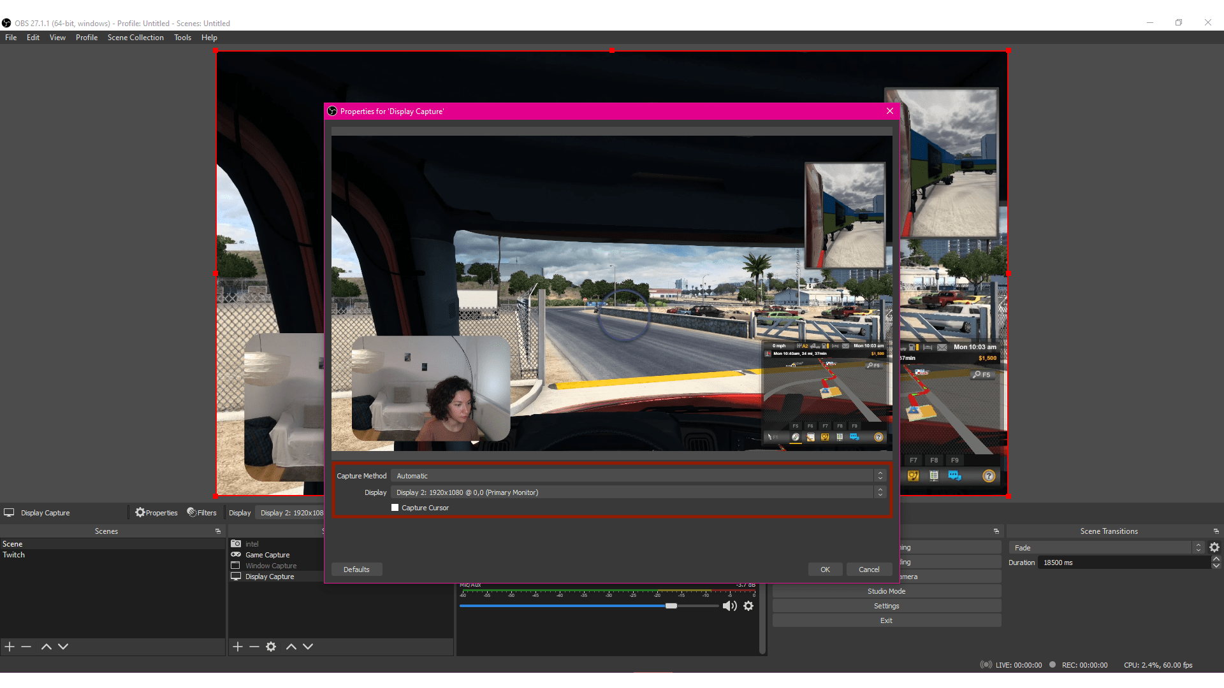
Task: Mute the Mic/Aux audio source
Action: tap(729, 605)
